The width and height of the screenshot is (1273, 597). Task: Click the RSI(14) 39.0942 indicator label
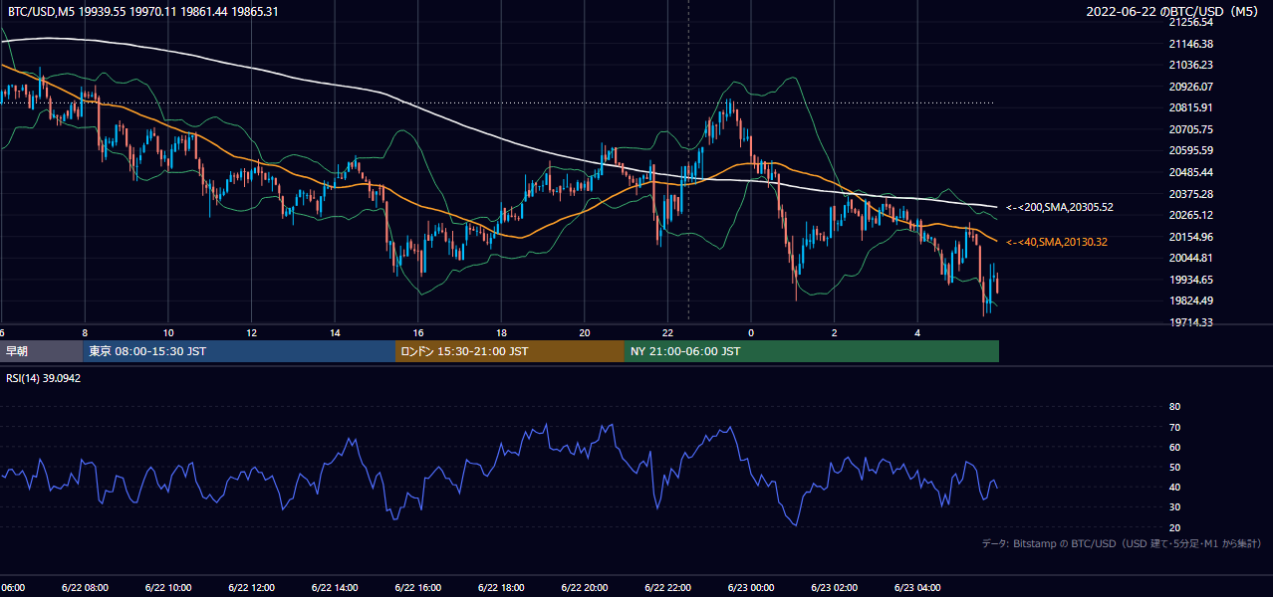point(44,378)
